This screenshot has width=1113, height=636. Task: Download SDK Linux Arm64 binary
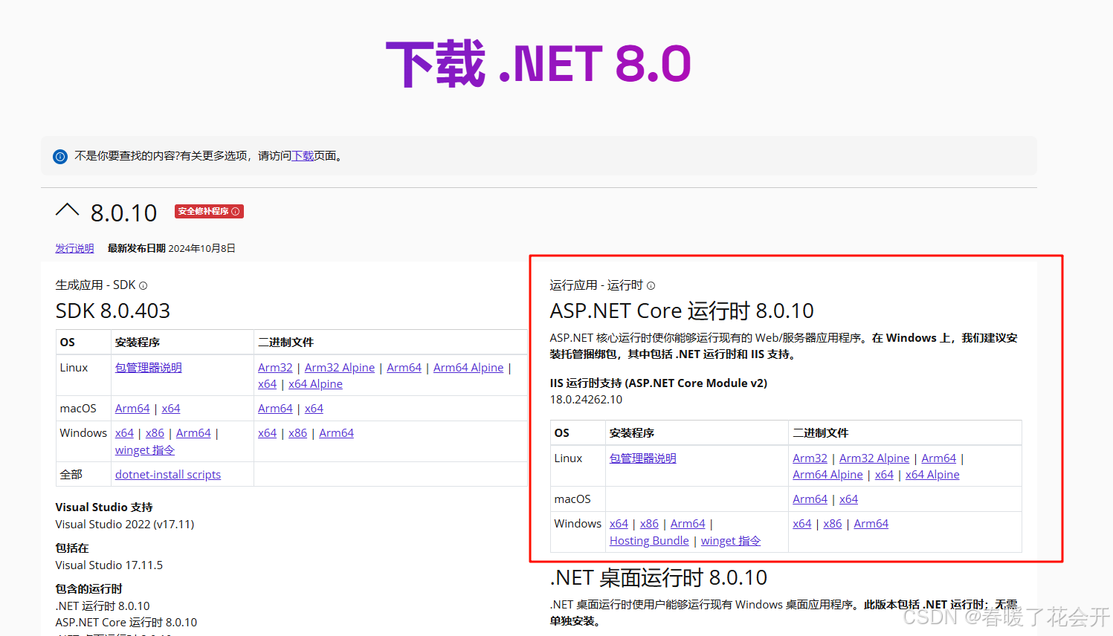[x=404, y=368]
